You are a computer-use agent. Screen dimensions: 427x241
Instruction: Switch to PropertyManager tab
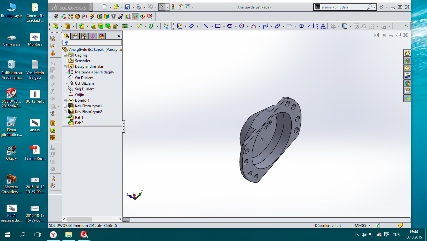pos(75,36)
